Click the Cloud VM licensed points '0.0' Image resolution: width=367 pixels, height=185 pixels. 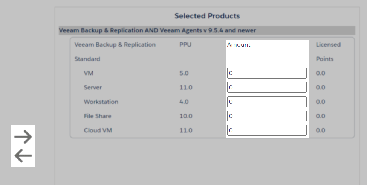click(320, 130)
